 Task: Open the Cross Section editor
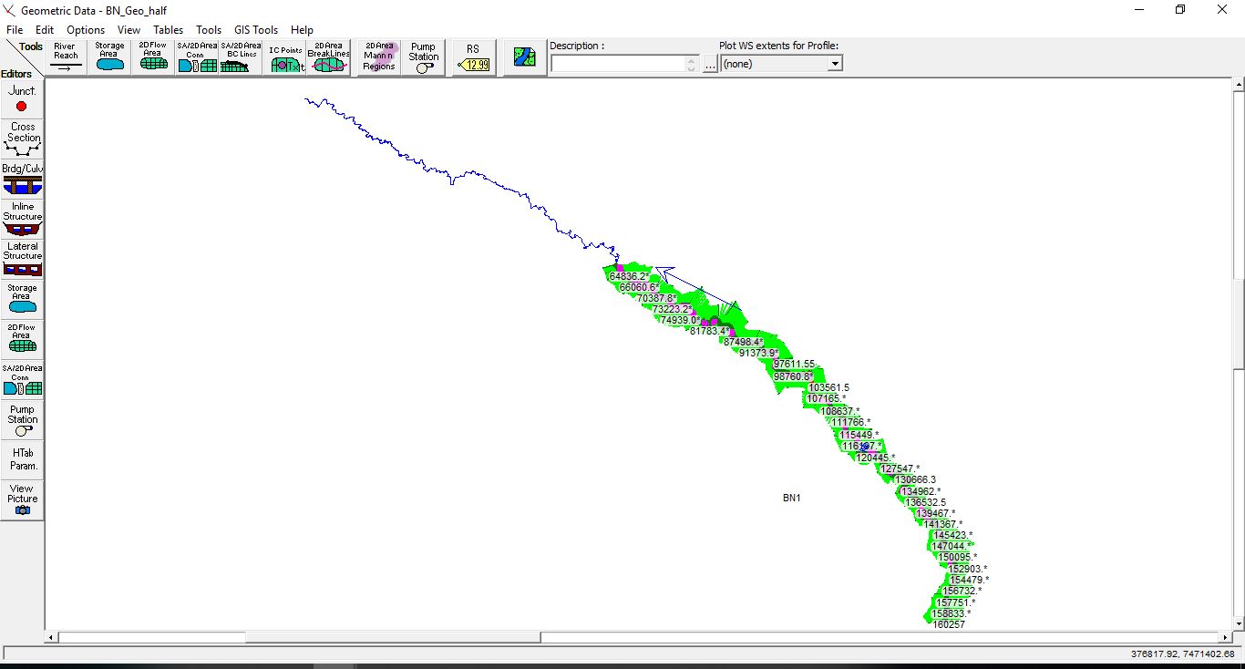[22, 139]
